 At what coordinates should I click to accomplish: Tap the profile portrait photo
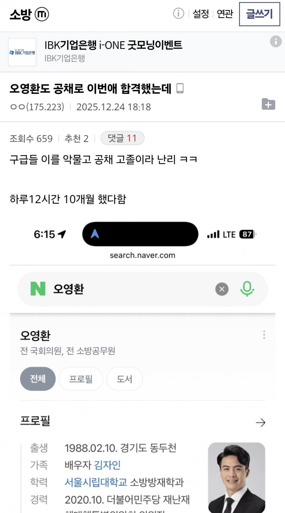point(236,477)
